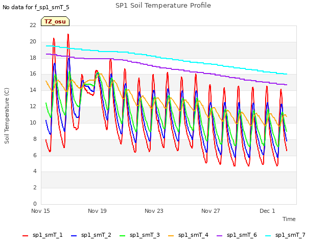Click the 4 y-axis tick label
The image size is (327, 245).
click(35, 171)
